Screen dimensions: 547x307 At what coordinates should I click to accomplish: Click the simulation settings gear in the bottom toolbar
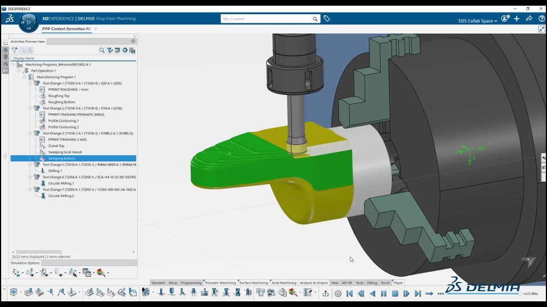coord(338,293)
